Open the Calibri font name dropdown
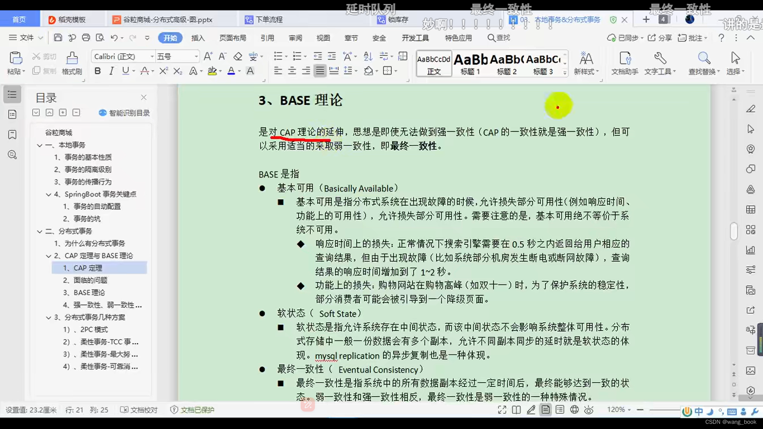The width and height of the screenshot is (763, 429). coord(152,56)
